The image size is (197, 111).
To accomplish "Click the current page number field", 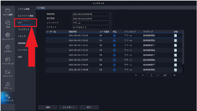I will tap(152, 75).
